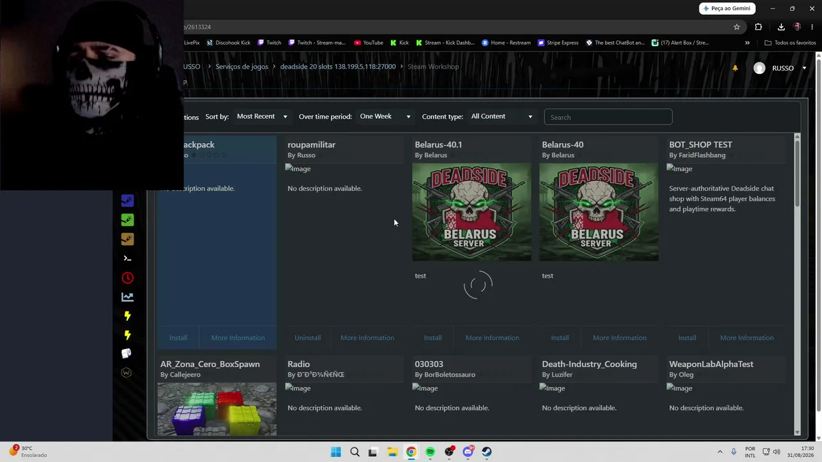Image resolution: width=822 pixels, height=462 pixels.
Task: Open the green Steam tool sidebar icon
Action: 127,220
